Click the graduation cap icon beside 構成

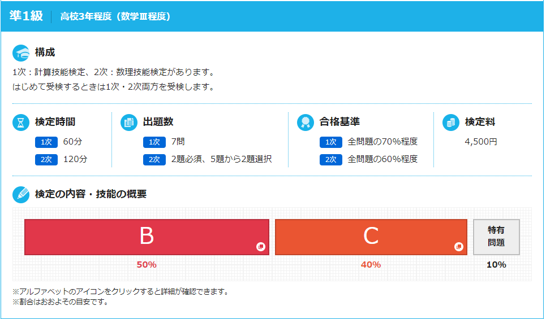(21, 53)
